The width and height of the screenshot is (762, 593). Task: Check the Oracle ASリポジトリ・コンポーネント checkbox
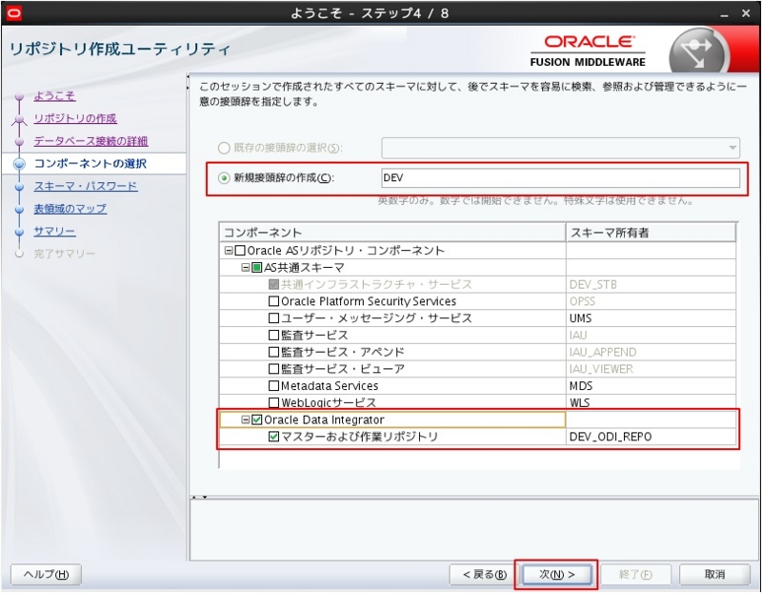pos(240,251)
